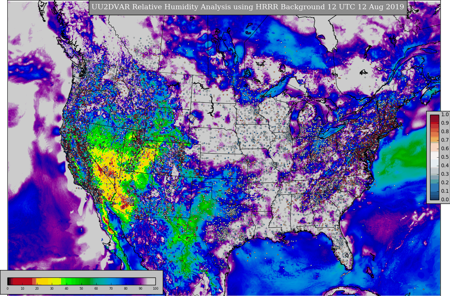Select the red band of humidity colorbar
Viewport: 450px width, 296px height.
point(22,281)
